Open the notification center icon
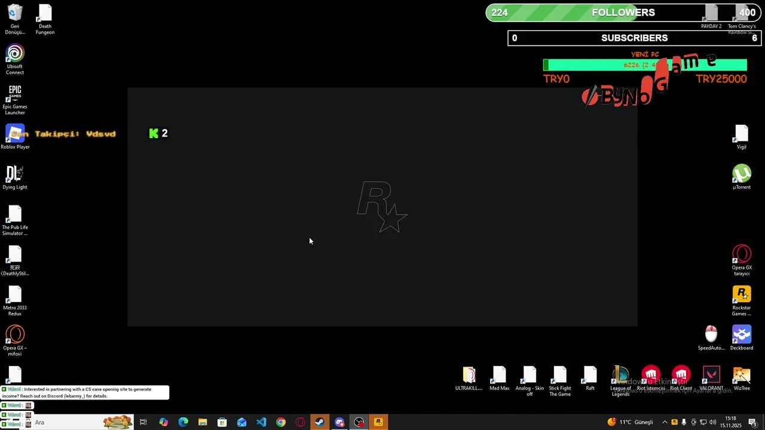765x430 pixels. tap(752, 422)
